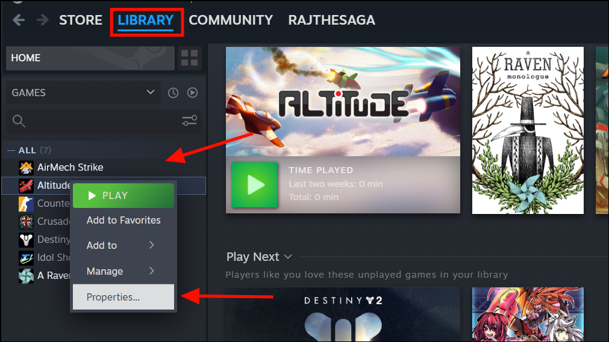Click the Counter-Strike game icon
This screenshot has height=342, width=609.
click(26, 204)
